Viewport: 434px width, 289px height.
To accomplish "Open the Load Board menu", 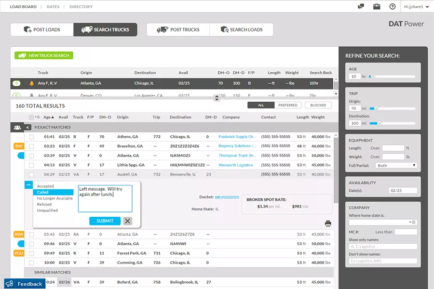I will tap(23, 7).
